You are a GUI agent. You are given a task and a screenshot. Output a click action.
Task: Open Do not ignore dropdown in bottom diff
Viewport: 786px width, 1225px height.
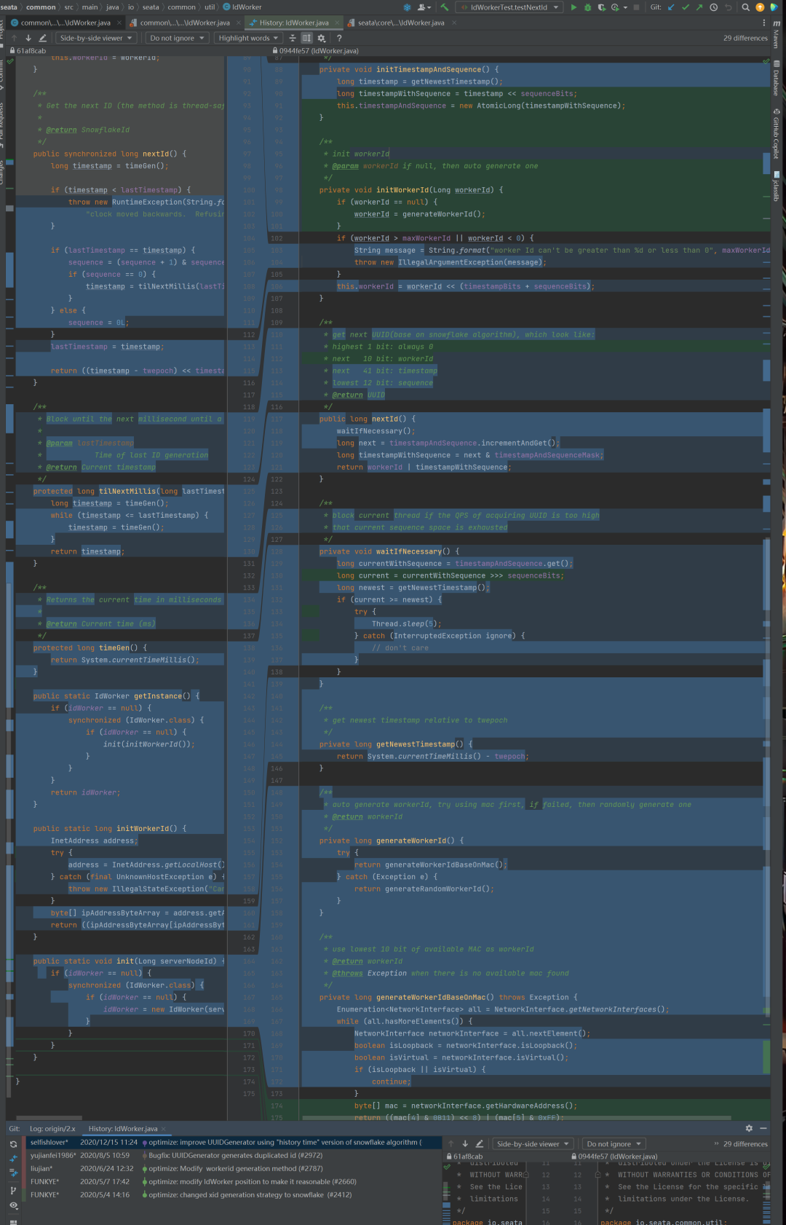click(614, 1143)
